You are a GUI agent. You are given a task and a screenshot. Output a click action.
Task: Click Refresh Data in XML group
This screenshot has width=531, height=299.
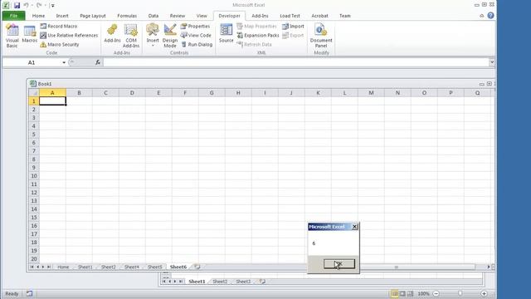254,44
